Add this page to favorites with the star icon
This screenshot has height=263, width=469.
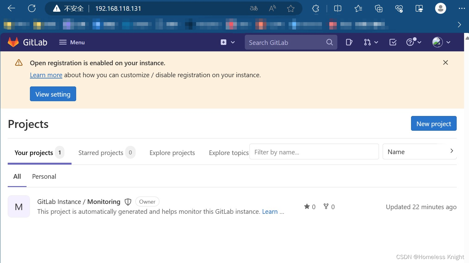click(x=290, y=8)
